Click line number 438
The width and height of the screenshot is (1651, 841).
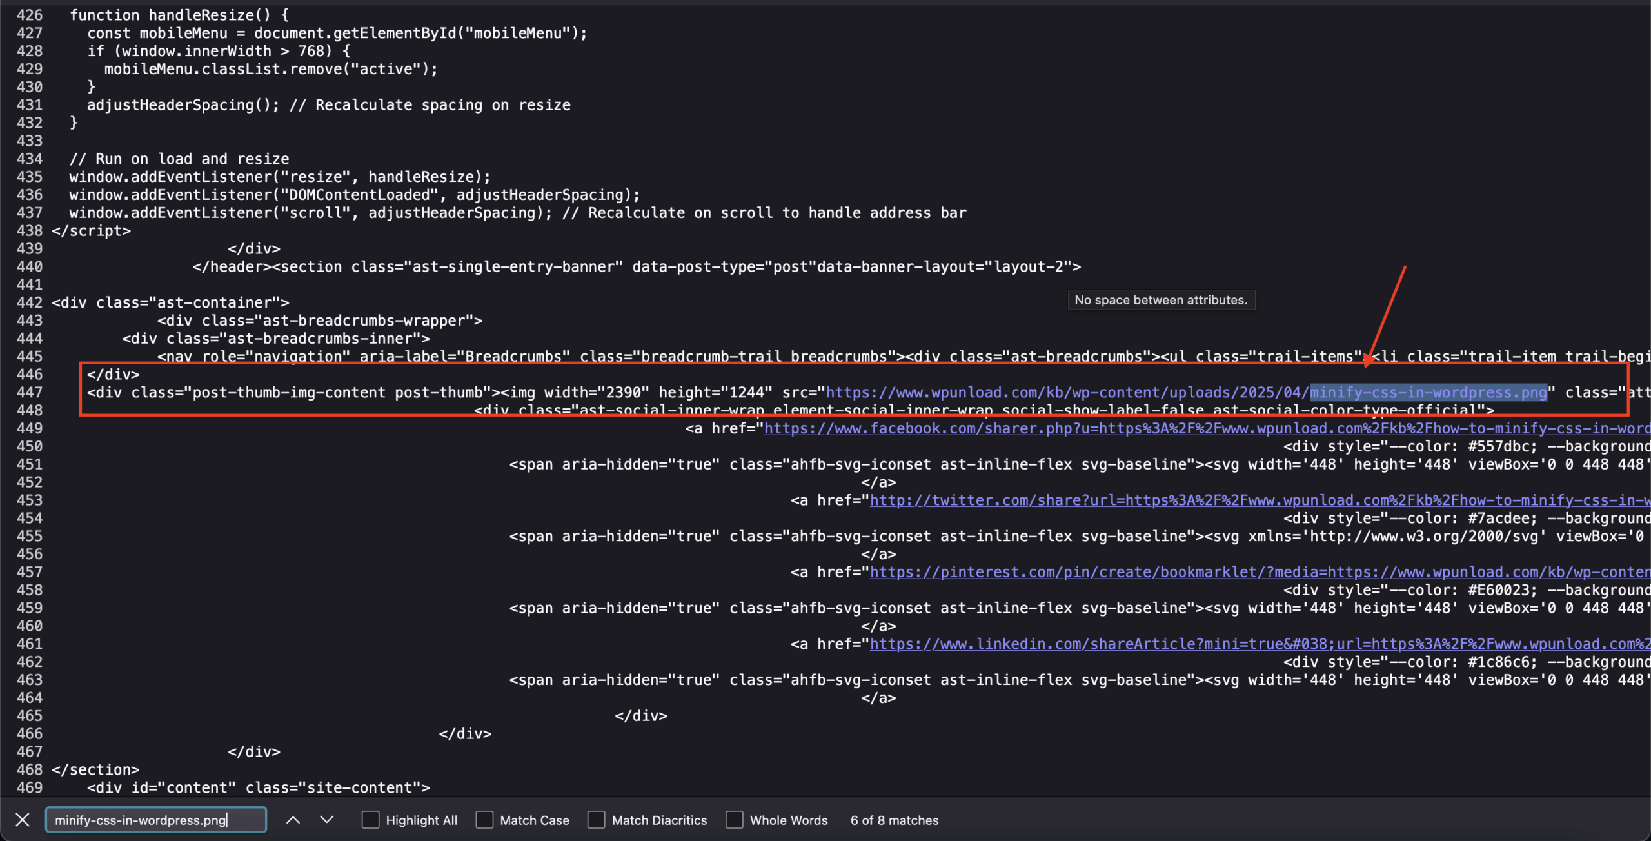(30, 231)
